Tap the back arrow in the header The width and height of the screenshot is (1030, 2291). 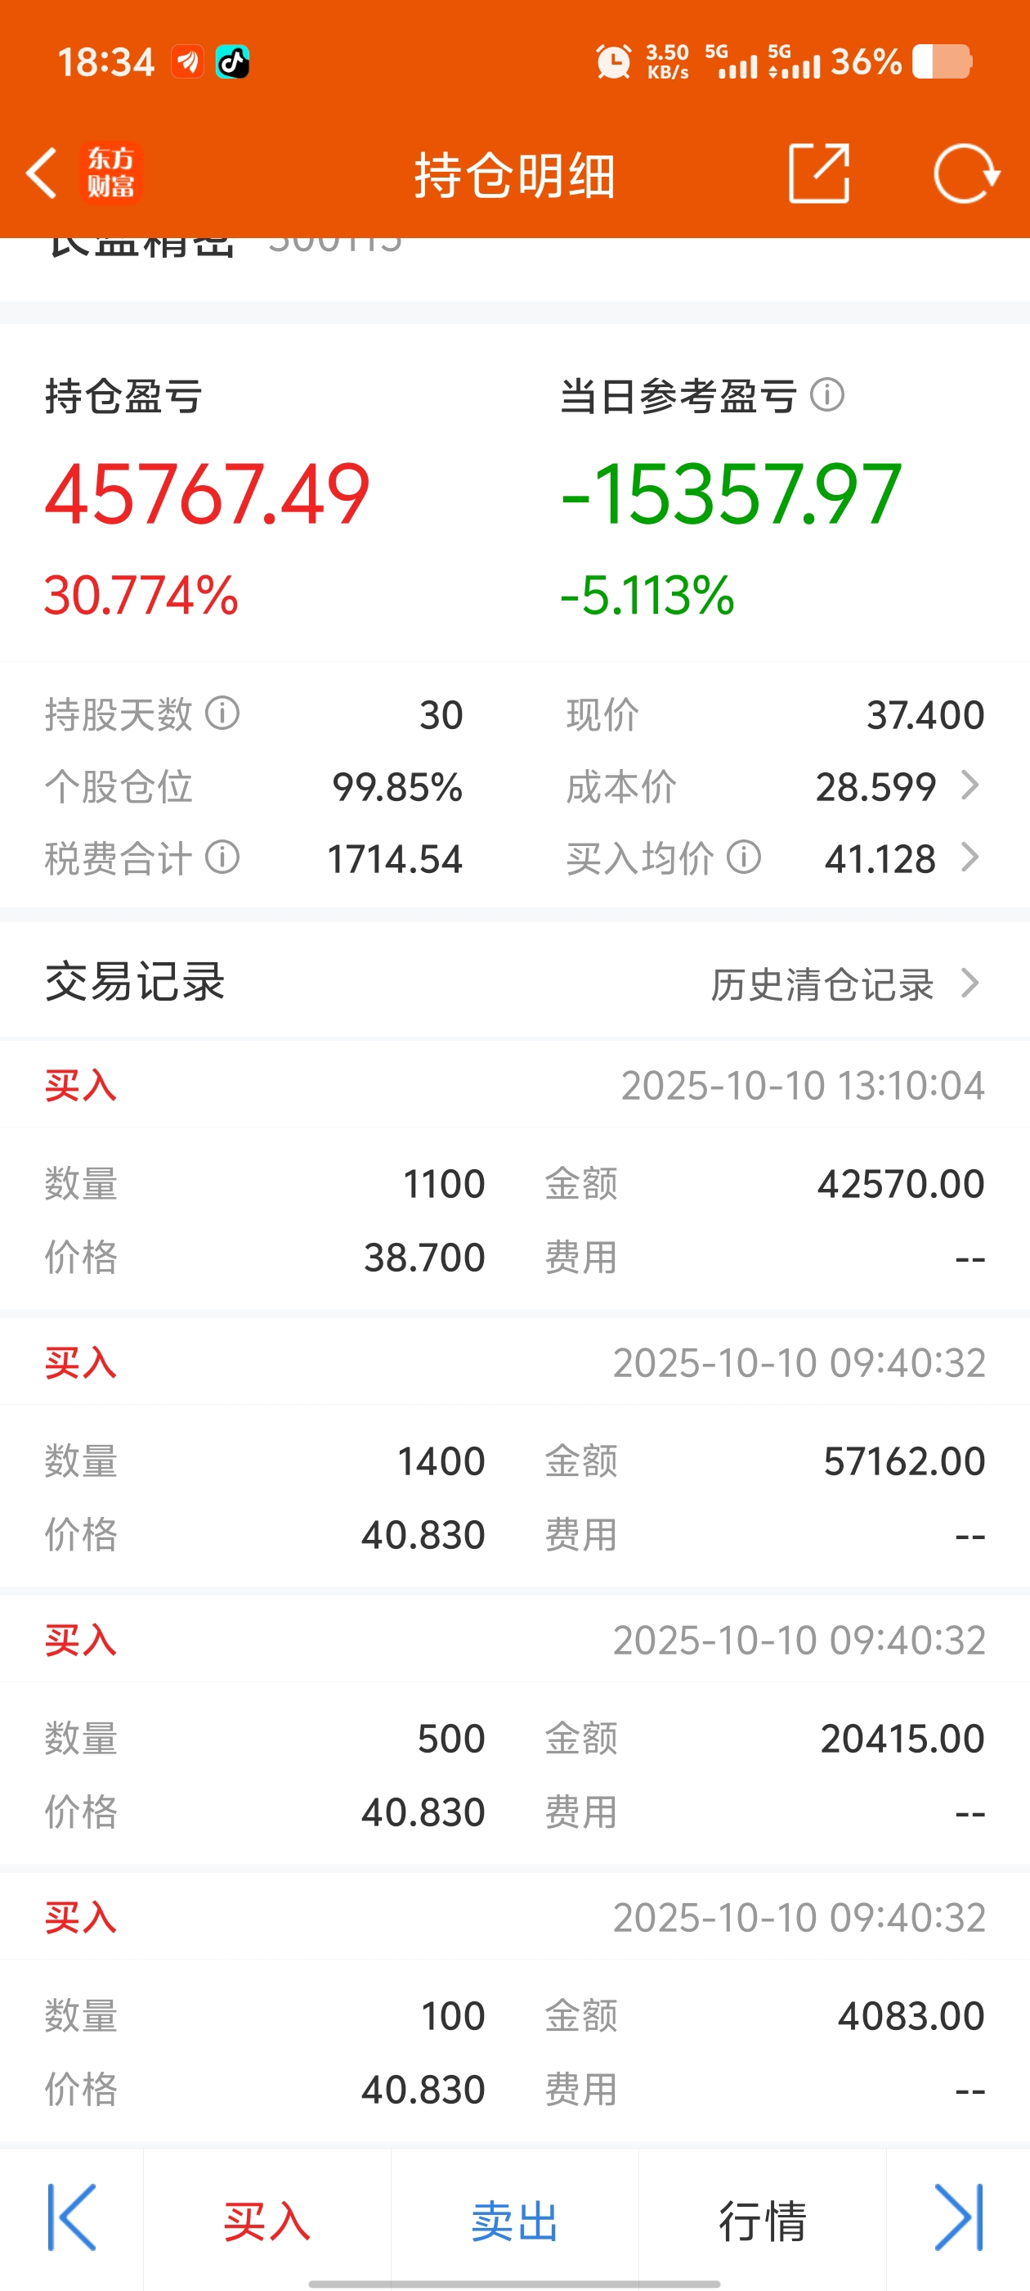click(42, 173)
